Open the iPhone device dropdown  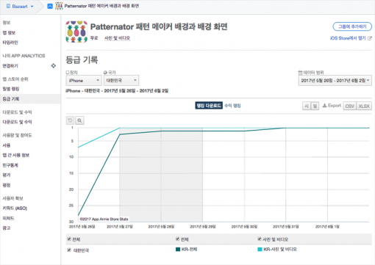(x=84, y=81)
